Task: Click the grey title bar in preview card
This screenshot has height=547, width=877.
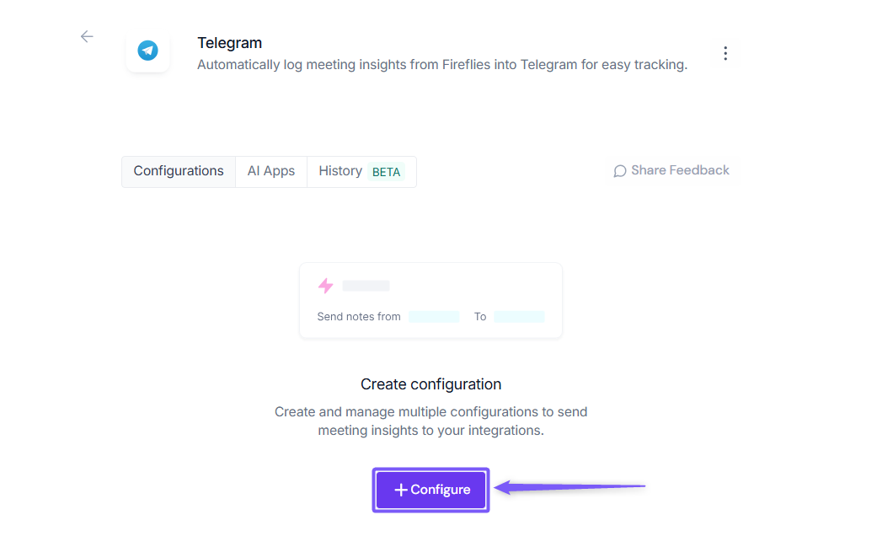Action: (x=366, y=286)
